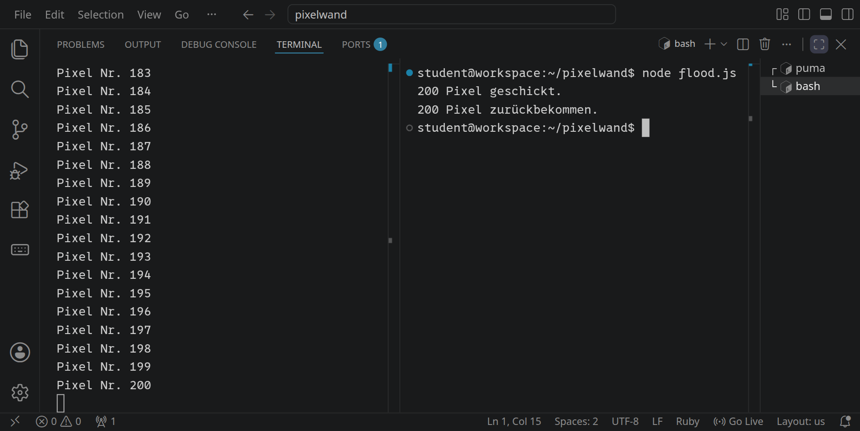The height and width of the screenshot is (431, 860).
Task: Open the Run and Debug view
Action: click(20, 170)
